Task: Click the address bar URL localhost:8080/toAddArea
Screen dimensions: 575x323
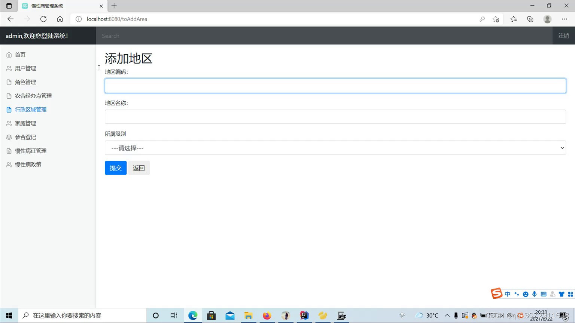Action: click(x=117, y=19)
